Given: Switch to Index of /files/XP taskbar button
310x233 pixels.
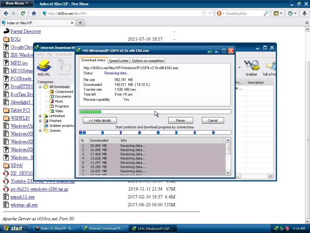Looking at the screenshot, I should click(56, 228).
